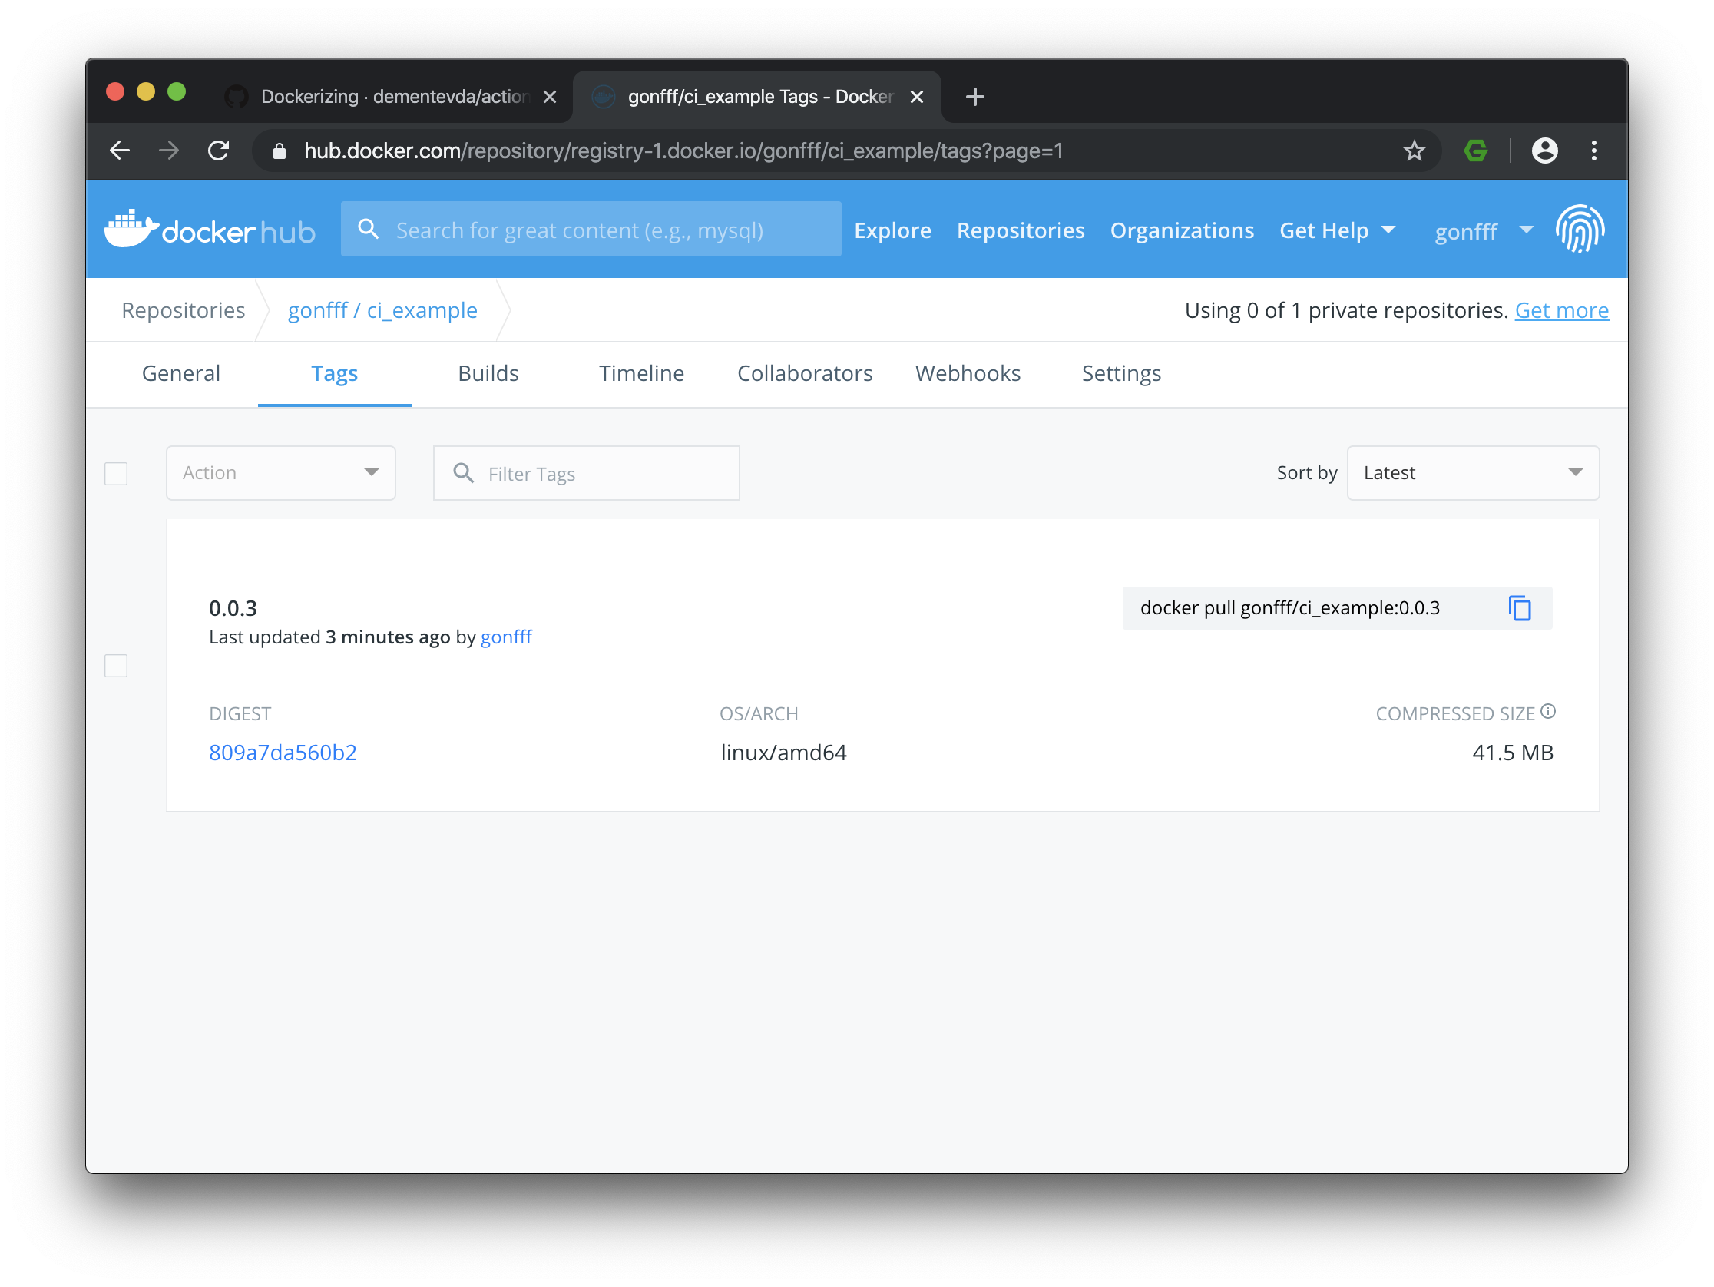Open the browser profile avatar
The height and width of the screenshot is (1287, 1714).
[1544, 151]
